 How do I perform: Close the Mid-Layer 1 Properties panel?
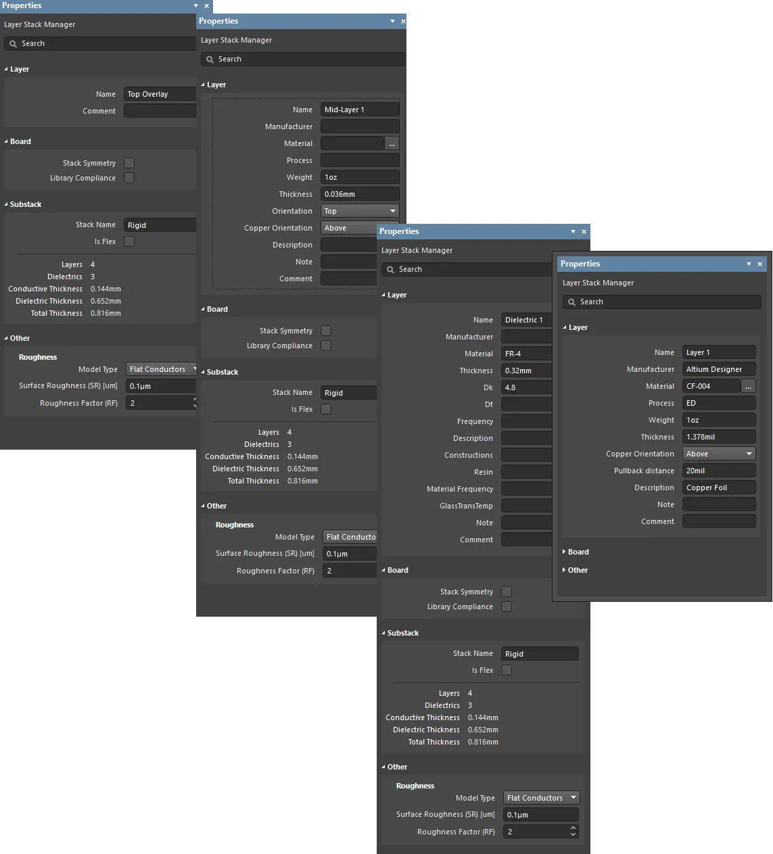(403, 22)
